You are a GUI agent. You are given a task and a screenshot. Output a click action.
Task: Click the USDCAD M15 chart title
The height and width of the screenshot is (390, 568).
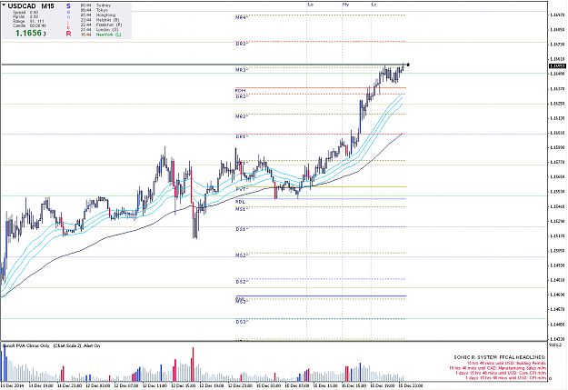click(x=31, y=6)
